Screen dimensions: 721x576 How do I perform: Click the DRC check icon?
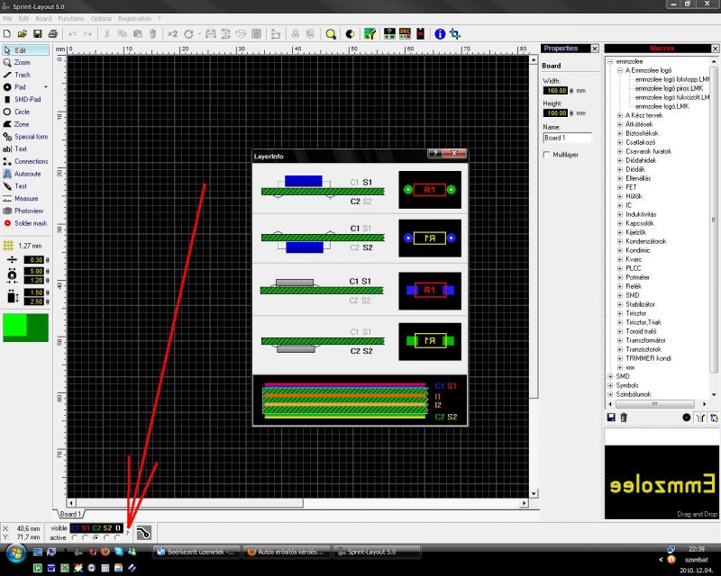(405, 34)
